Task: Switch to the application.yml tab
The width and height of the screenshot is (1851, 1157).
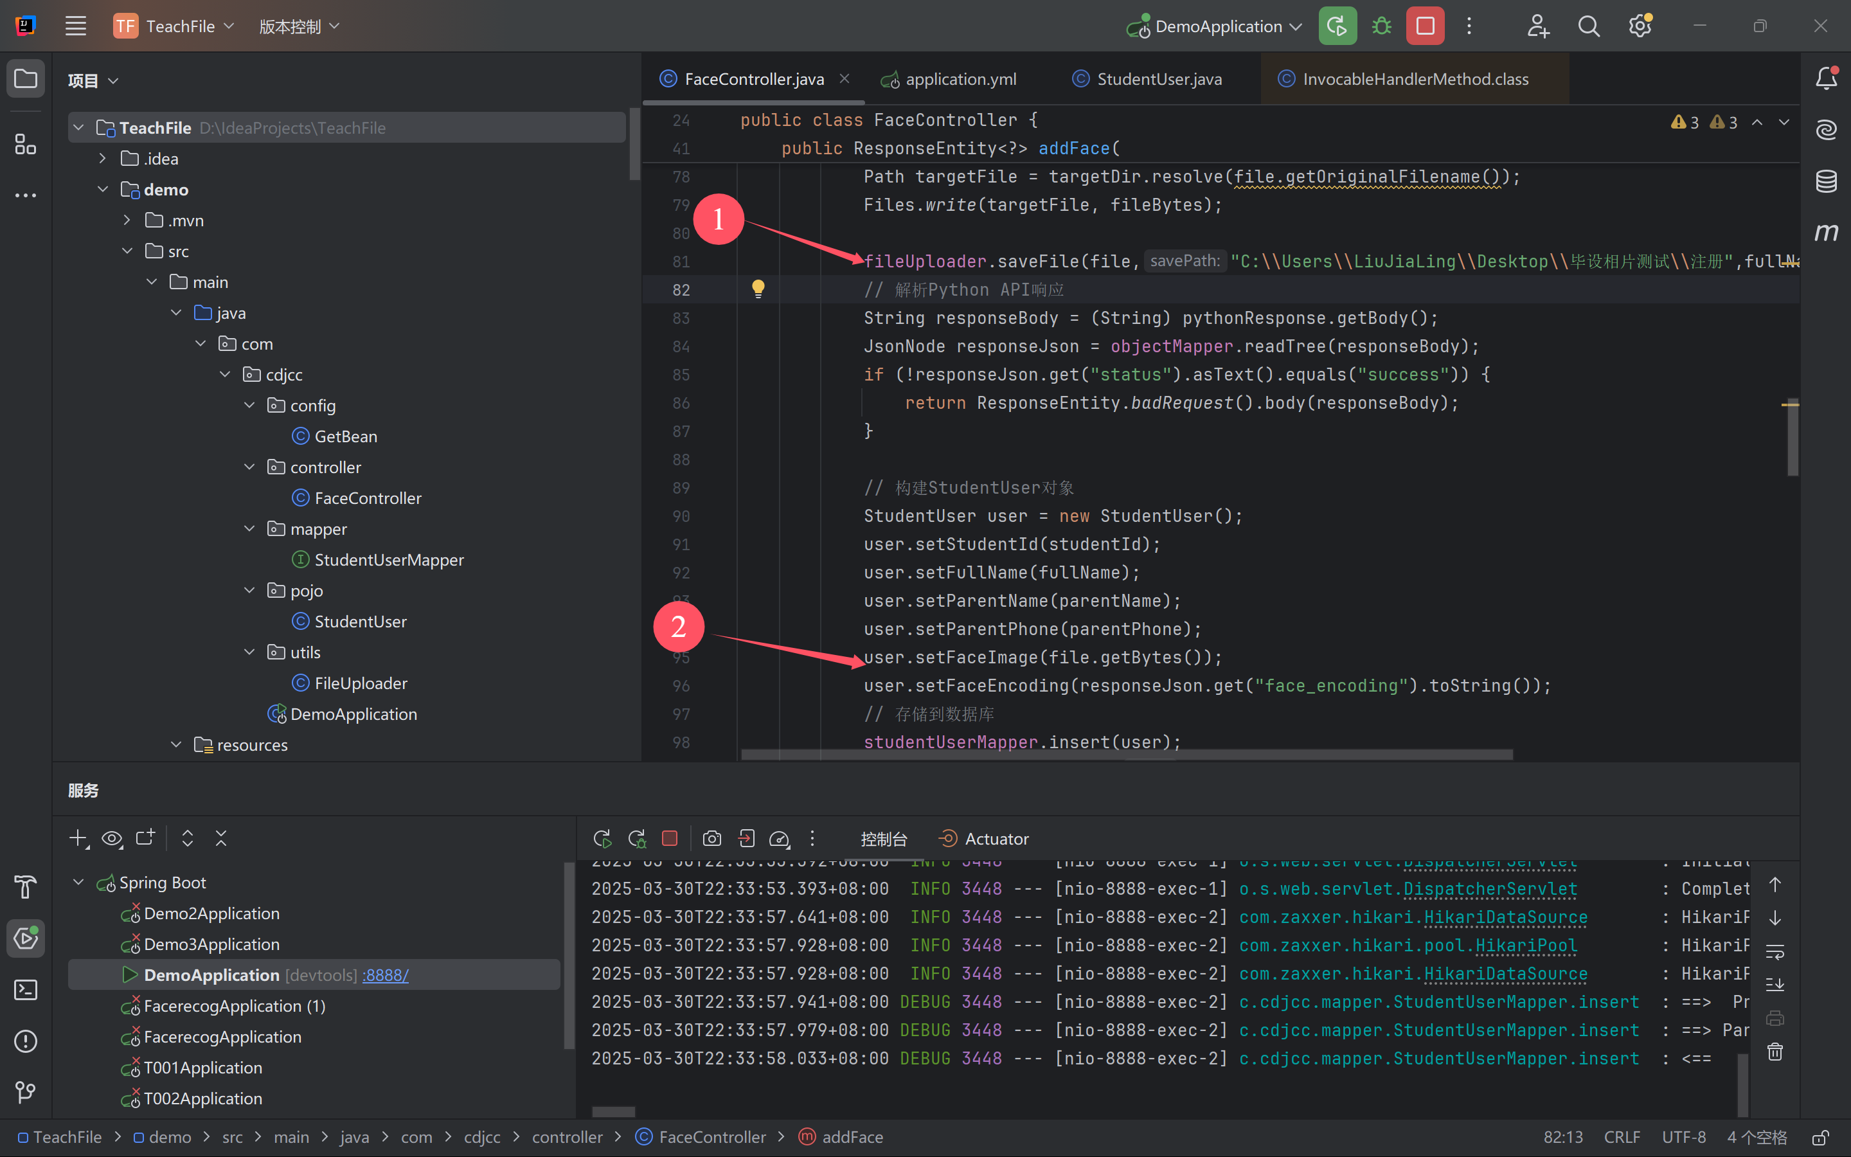Action: pyautogui.click(x=960, y=79)
